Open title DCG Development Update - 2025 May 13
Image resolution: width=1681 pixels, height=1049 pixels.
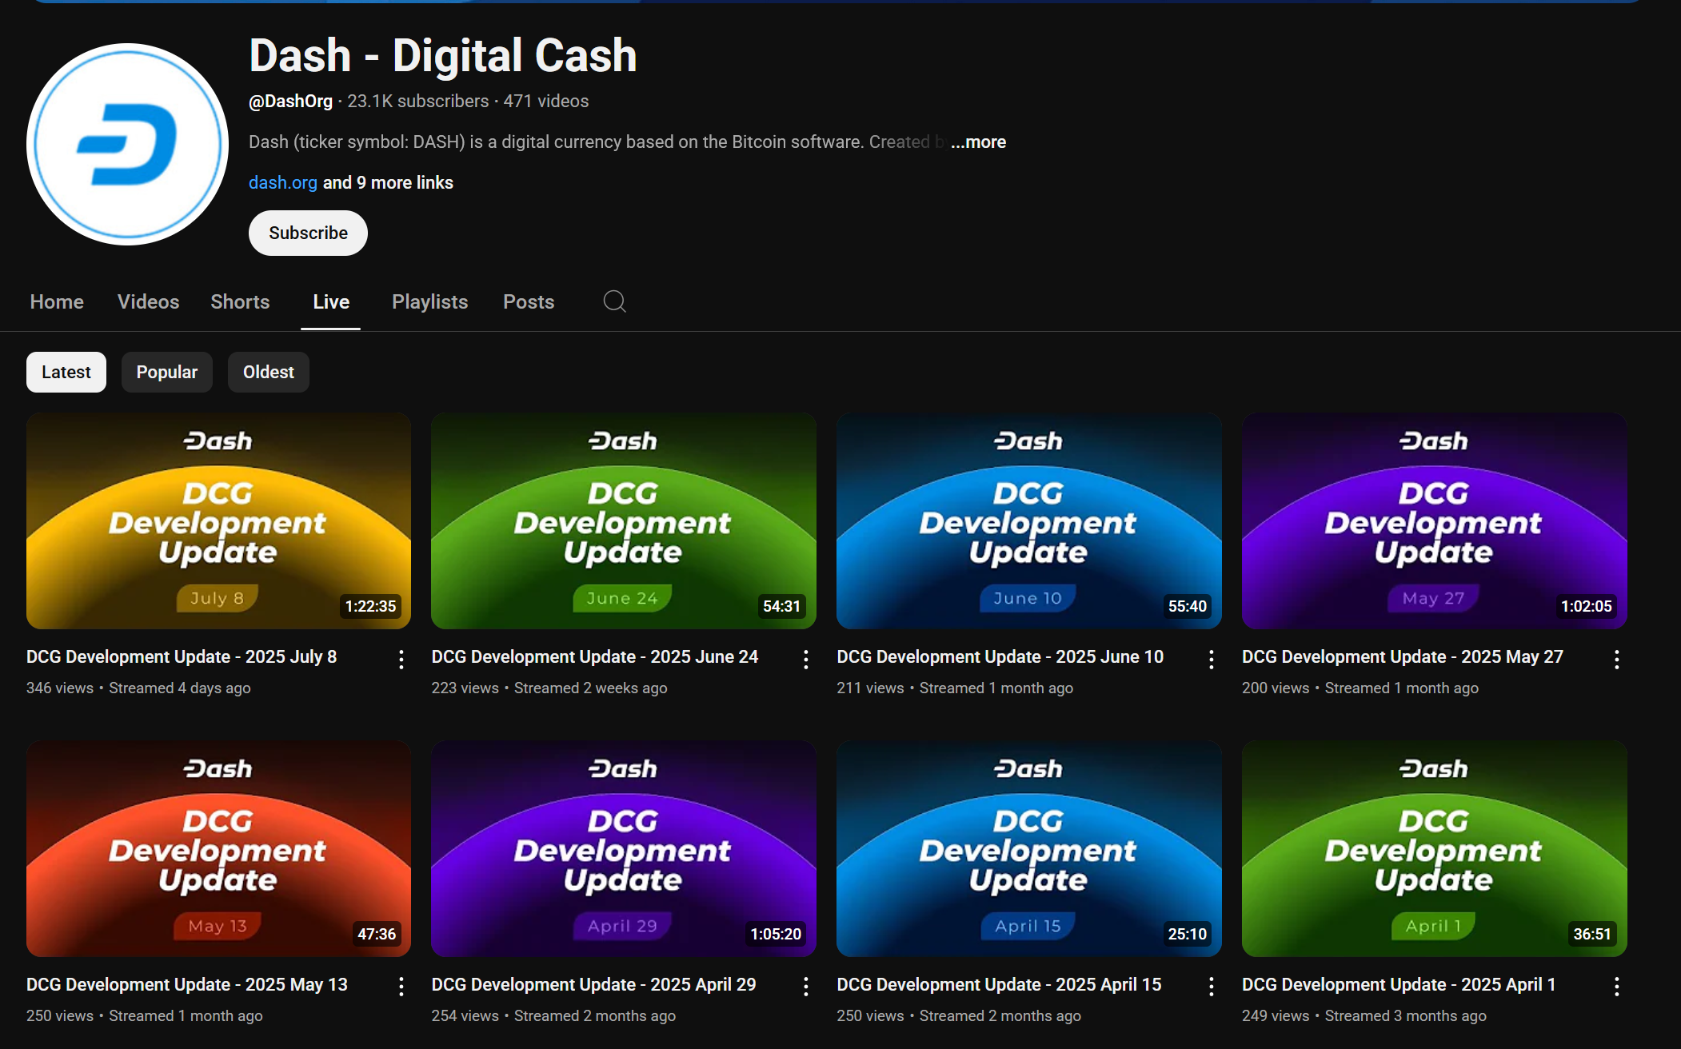(187, 984)
